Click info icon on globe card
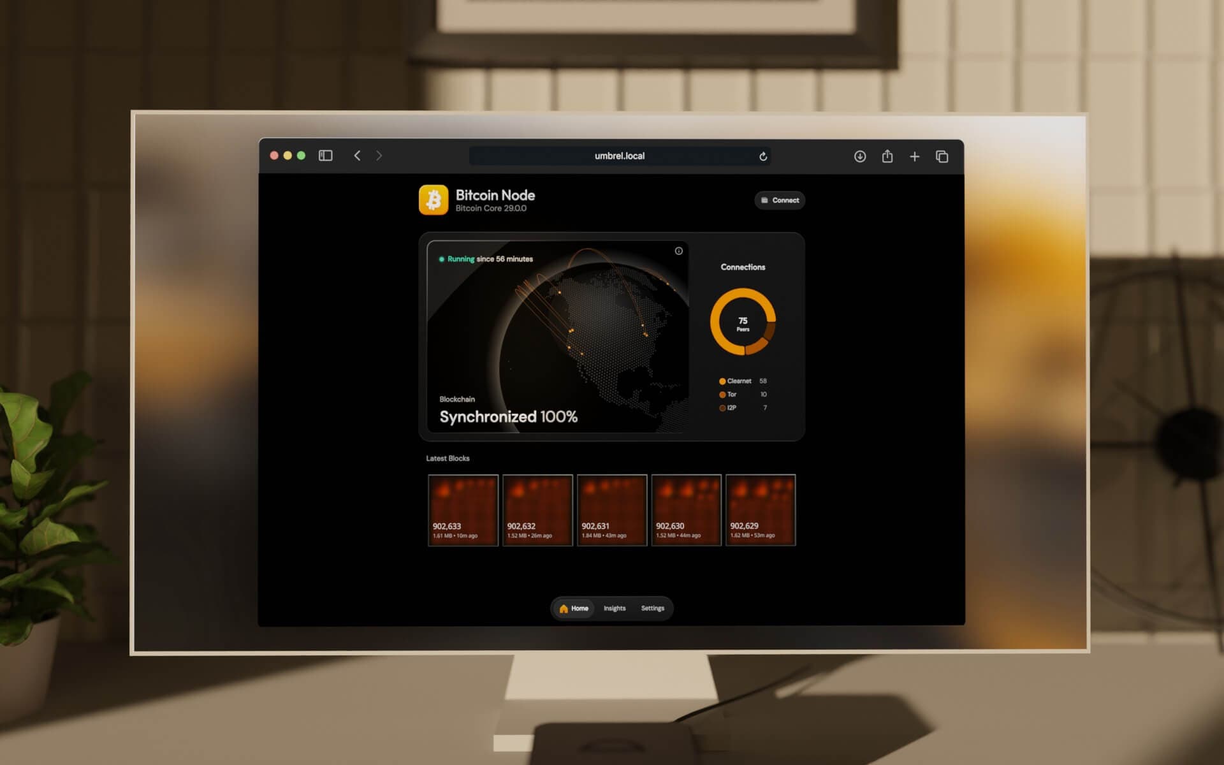The height and width of the screenshot is (765, 1224). pos(679,251)
